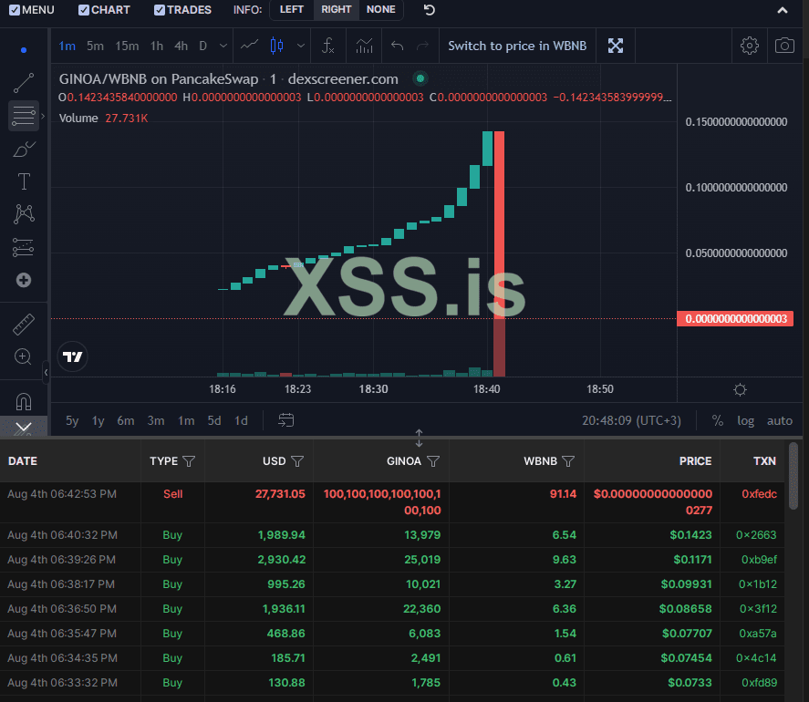The image size is (809, 702).
Task: Open the line chart style
Action: tap(249, 46)
